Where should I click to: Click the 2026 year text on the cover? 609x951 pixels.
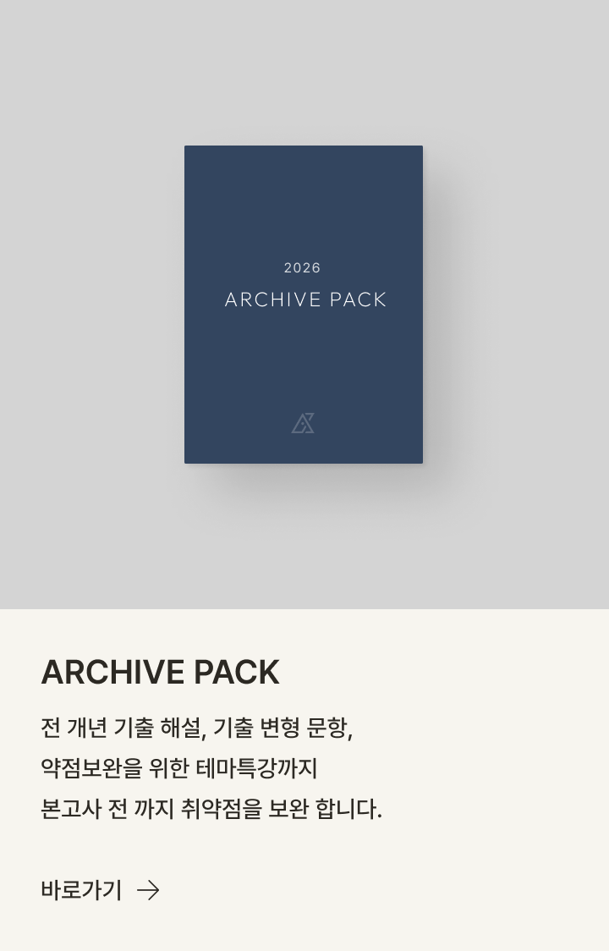pyautogui.click(x=302, y=267)
